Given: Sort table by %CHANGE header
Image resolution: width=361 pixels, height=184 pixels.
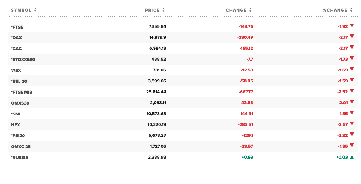Looking at the screenshot, I should pyautogui.click(x=335, y=10).
